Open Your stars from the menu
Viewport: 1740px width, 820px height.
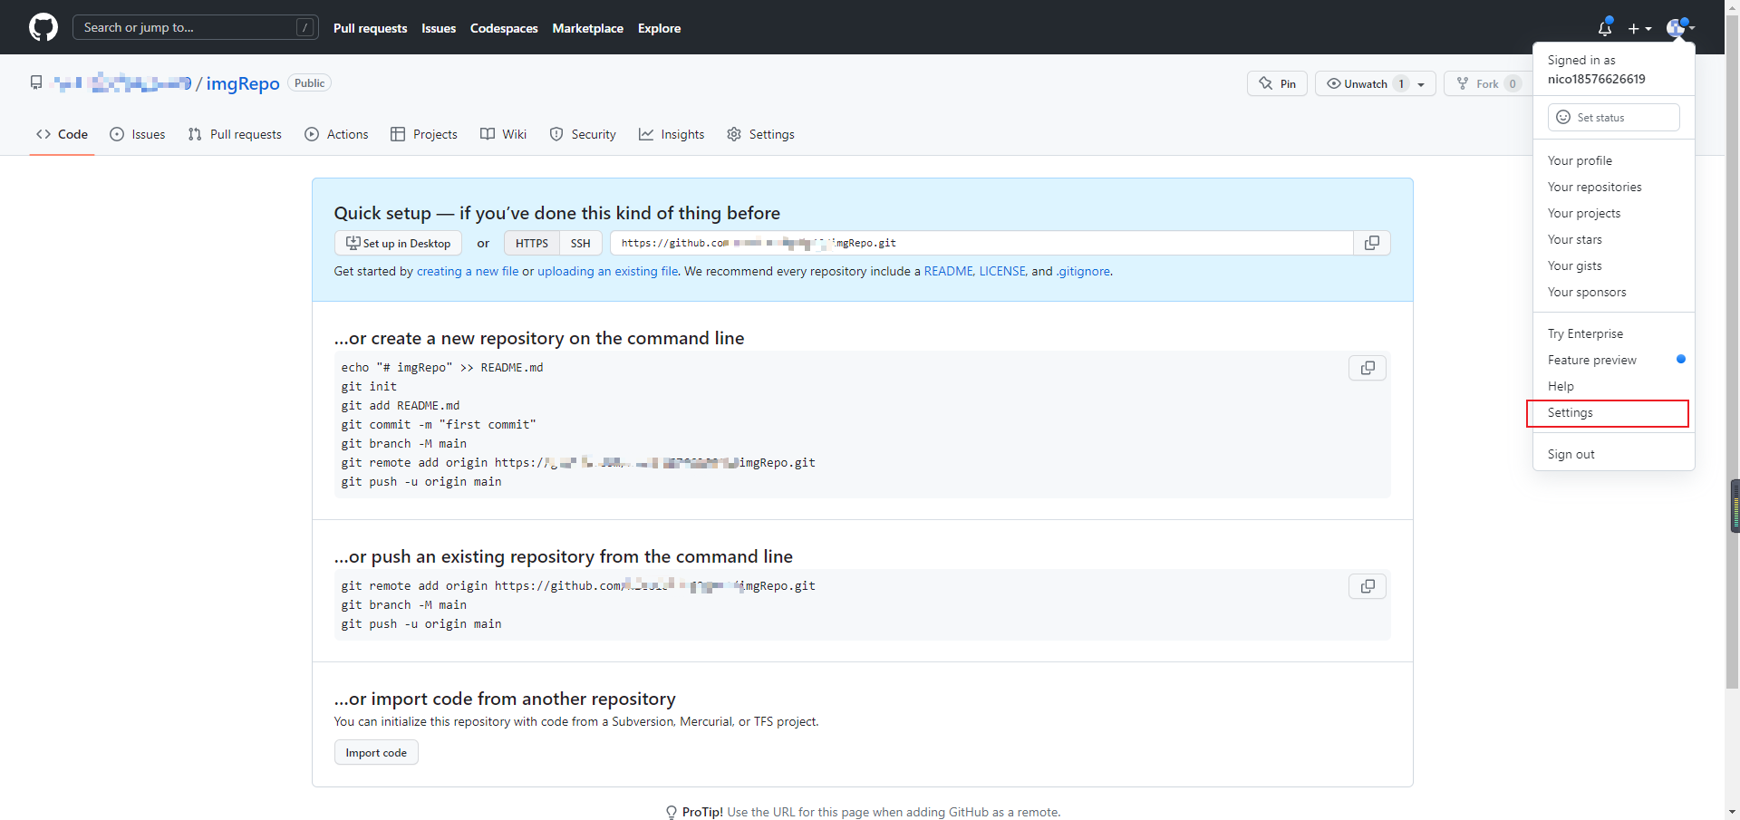point(1613,239)
